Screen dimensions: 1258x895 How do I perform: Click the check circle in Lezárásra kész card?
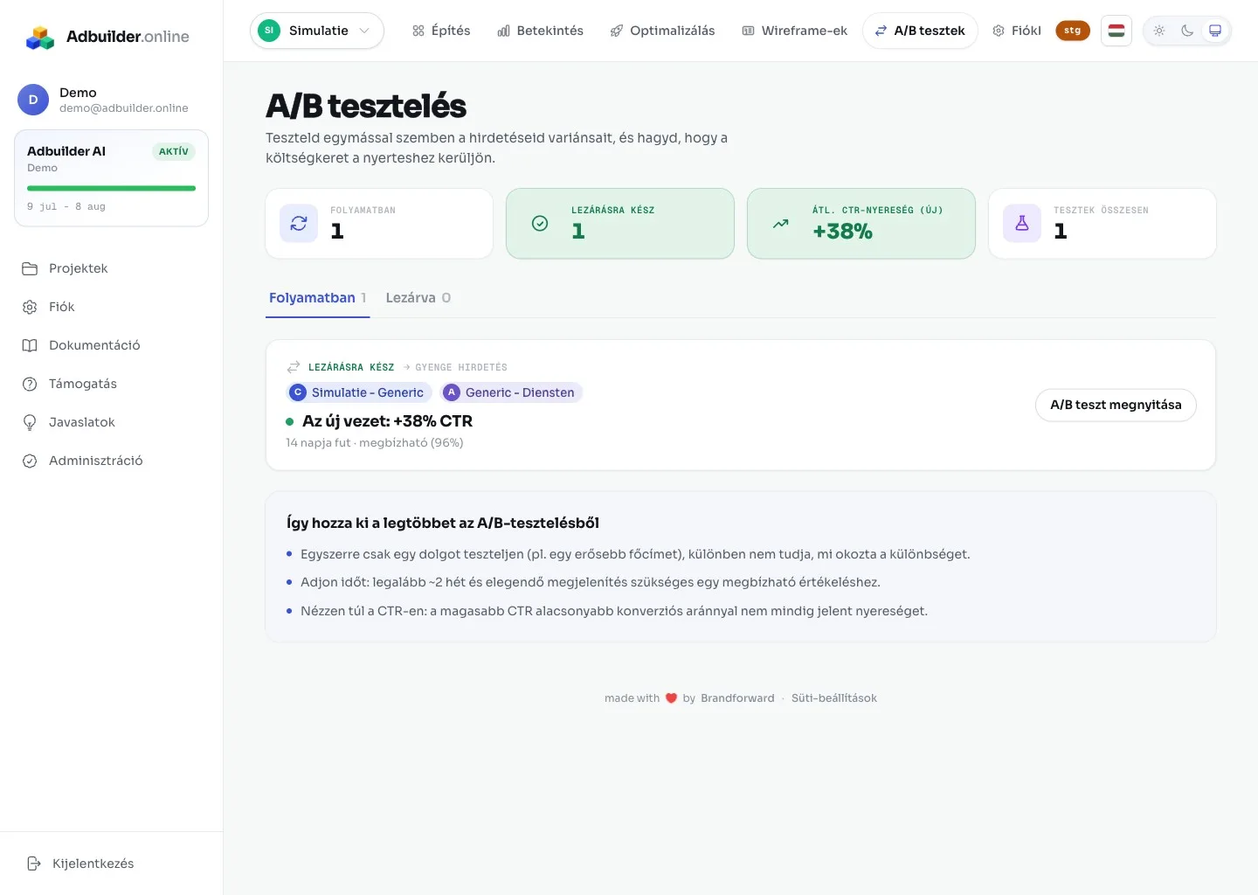point(540,224)
